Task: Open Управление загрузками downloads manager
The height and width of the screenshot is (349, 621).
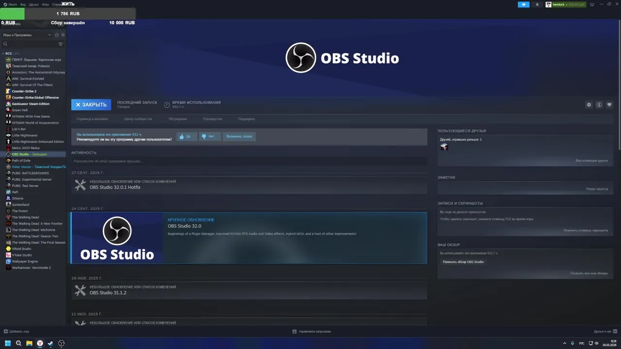Action: point(311,332)
